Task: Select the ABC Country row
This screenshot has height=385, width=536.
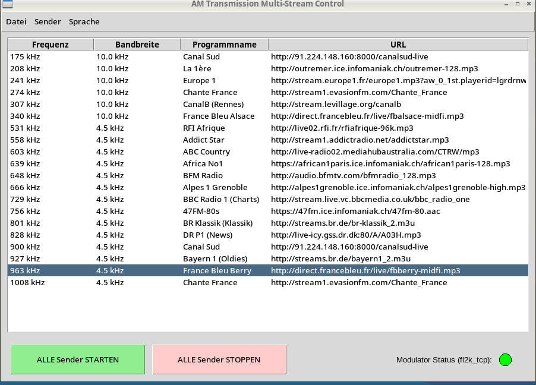Action: 268,152
